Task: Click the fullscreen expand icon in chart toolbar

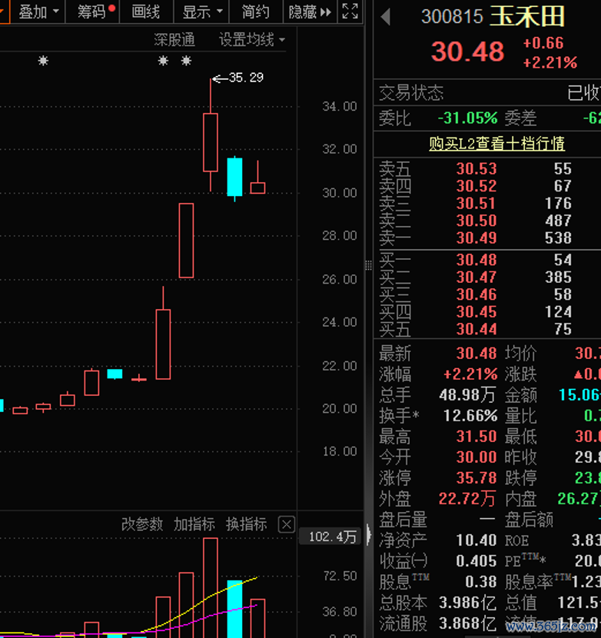Action: pos(350,12)
